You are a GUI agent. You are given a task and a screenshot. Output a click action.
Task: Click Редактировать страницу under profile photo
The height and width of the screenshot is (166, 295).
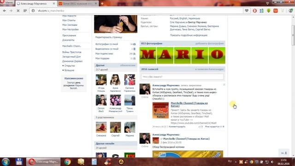tap(109, 37)
